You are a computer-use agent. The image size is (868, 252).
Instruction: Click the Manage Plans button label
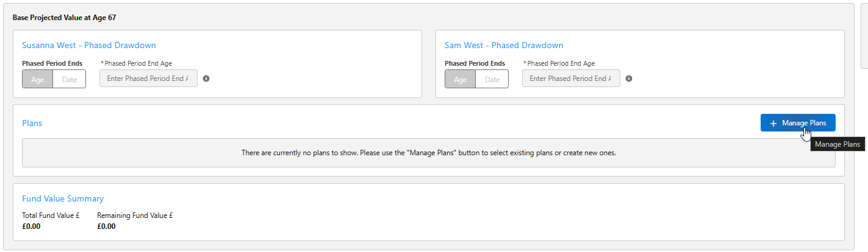click(804, 123)
